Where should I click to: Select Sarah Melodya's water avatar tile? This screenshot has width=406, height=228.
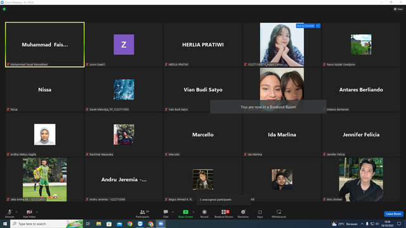pos(124,89)
